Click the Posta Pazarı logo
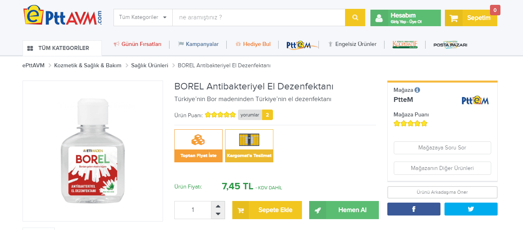Viewport: 523px width, 230px height. (x=450, y=45)
